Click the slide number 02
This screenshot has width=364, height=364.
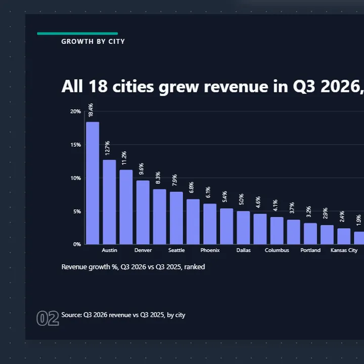click(x=48, y=318)
